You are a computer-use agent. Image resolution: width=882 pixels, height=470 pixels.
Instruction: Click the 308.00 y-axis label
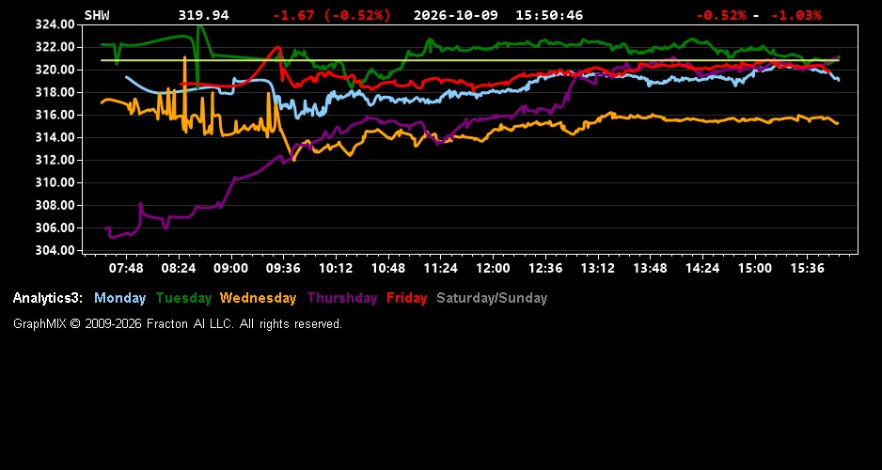point(55,205)
